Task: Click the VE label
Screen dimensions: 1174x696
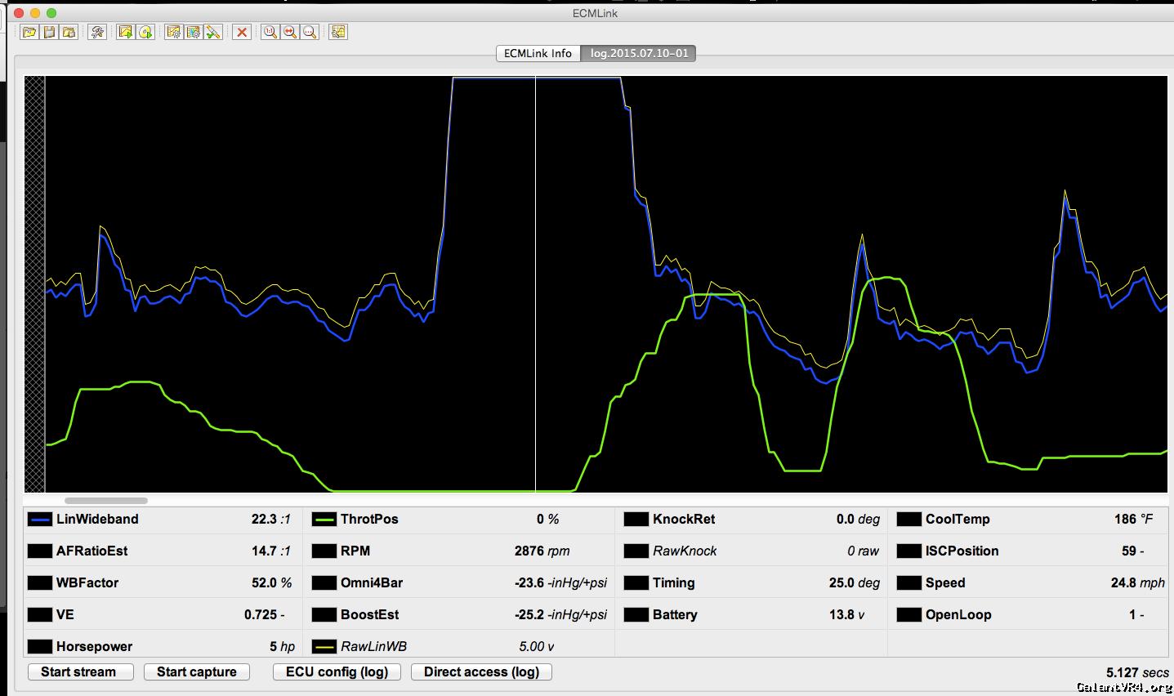Action: [65, 614]
